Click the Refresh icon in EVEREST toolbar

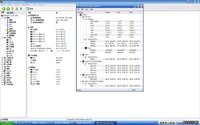(x=17, y=9)
